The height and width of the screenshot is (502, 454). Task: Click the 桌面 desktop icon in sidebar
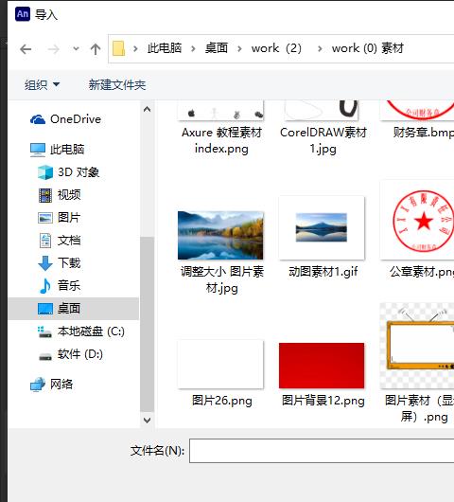pyautogui.click(x=45, y=309)
